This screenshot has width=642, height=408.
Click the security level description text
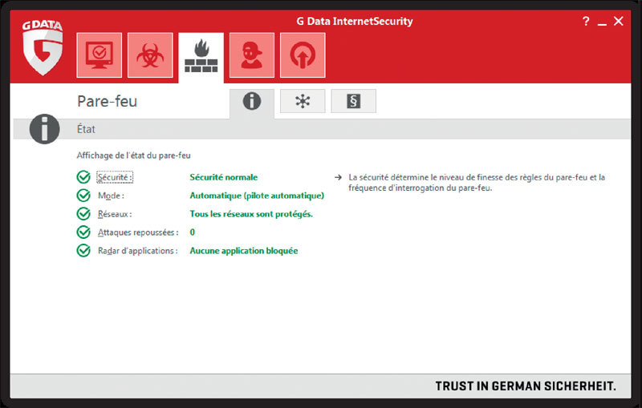click(x=477, y=183)
